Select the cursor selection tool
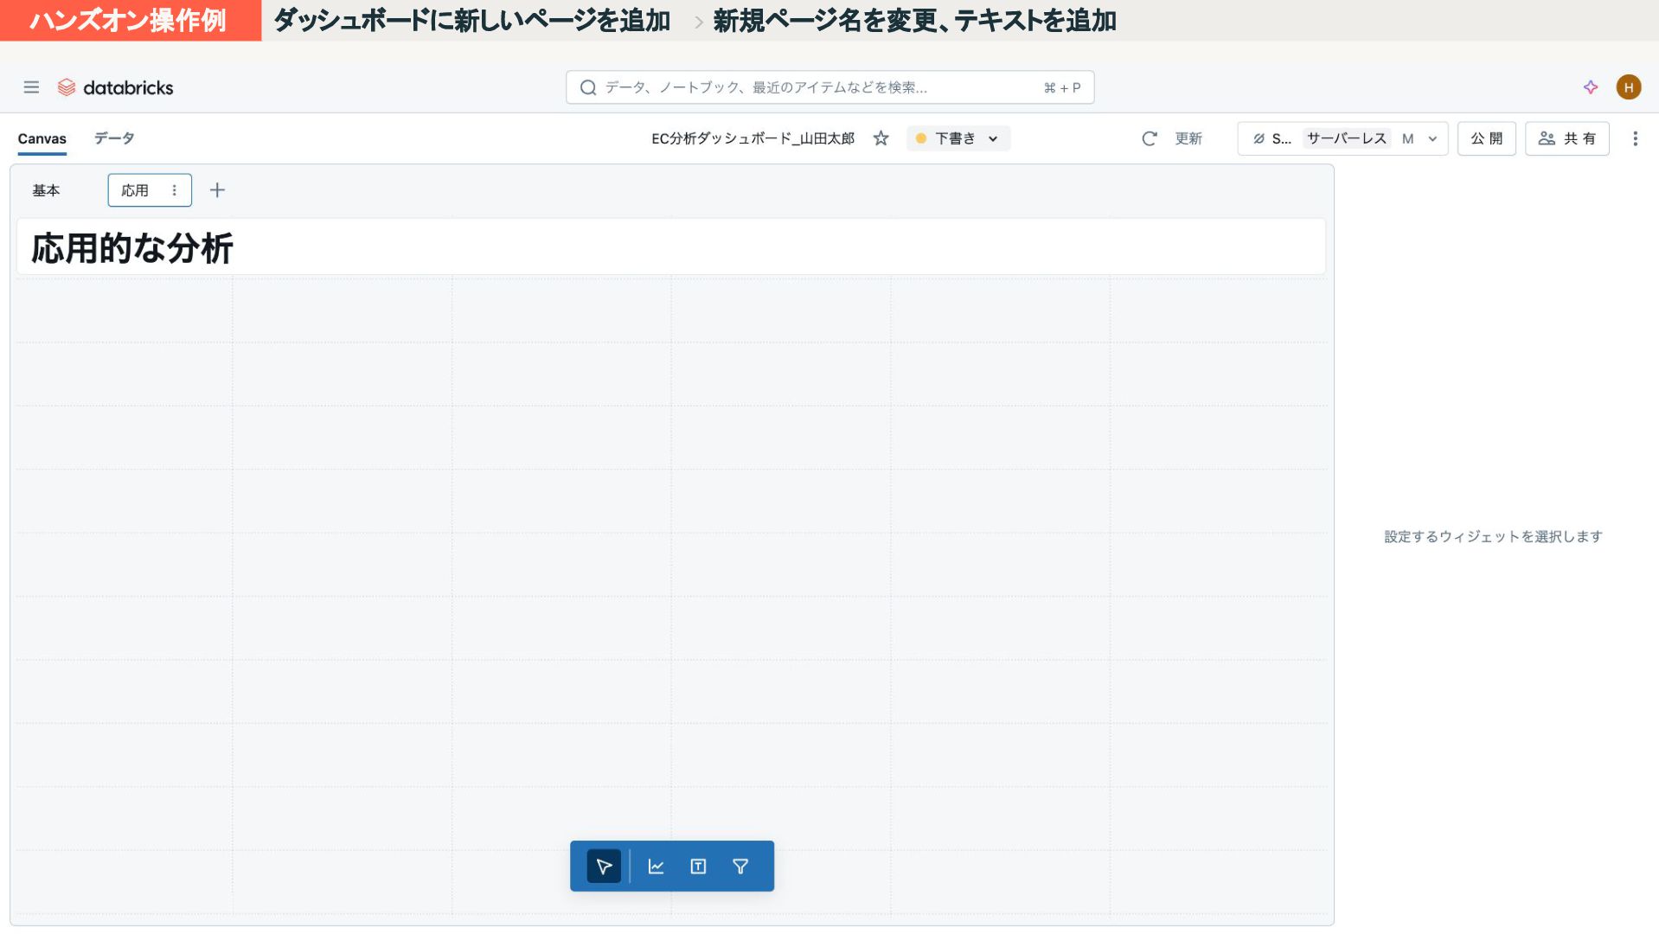Viewport: 1659px width, 934px height. [x=604, y=866]
